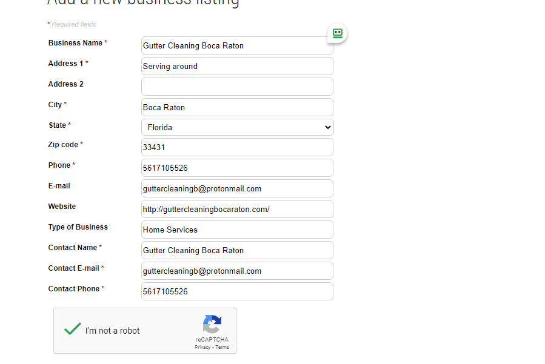Click into the Phone number field
The width and height of the screenshot is (545, 364).
click(x=237, y=168)
